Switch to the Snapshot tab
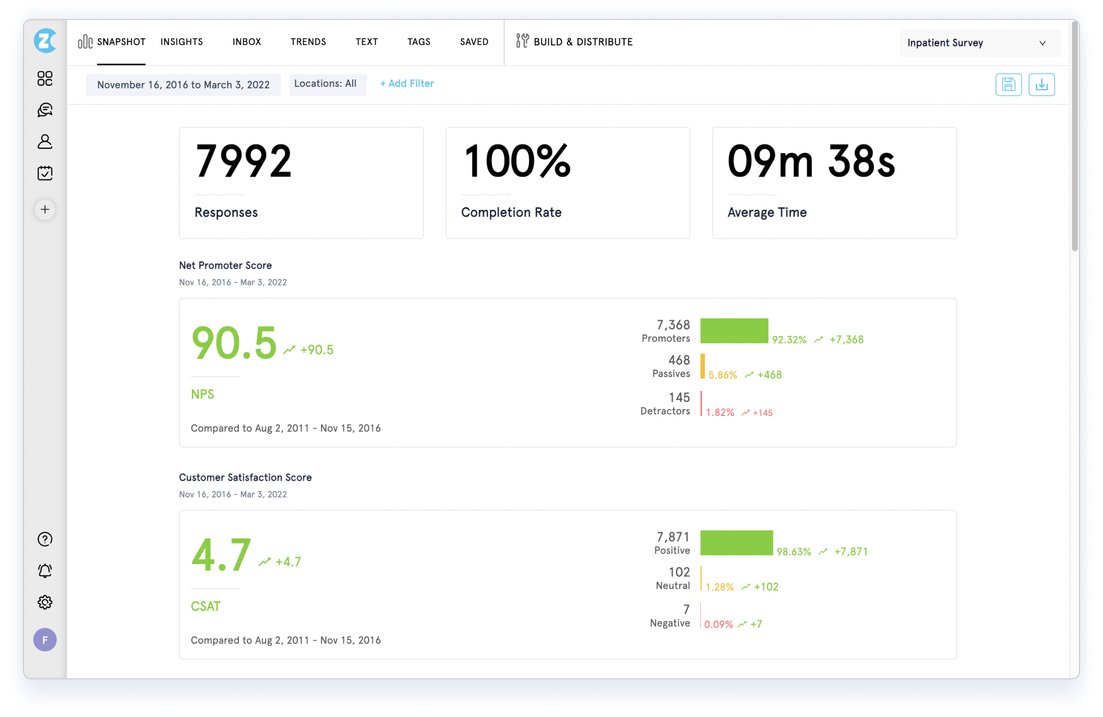Image resolution: width=1103 pixels, height=717 pixels. 121,42
